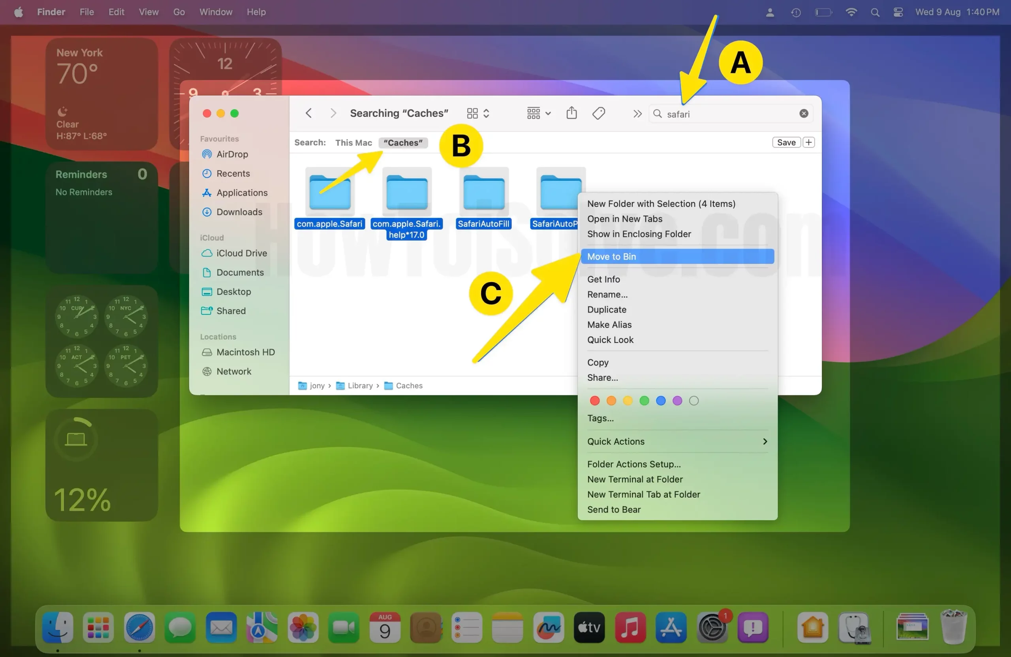1011x657 pixels.
Task: Click 'Show in Enclosing Folder' option
Action: point(639,234)
